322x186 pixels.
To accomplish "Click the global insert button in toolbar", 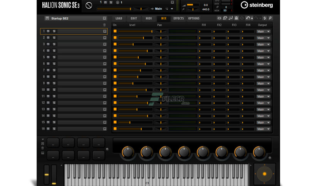I will pyautogui.click(x=219, y=18).
